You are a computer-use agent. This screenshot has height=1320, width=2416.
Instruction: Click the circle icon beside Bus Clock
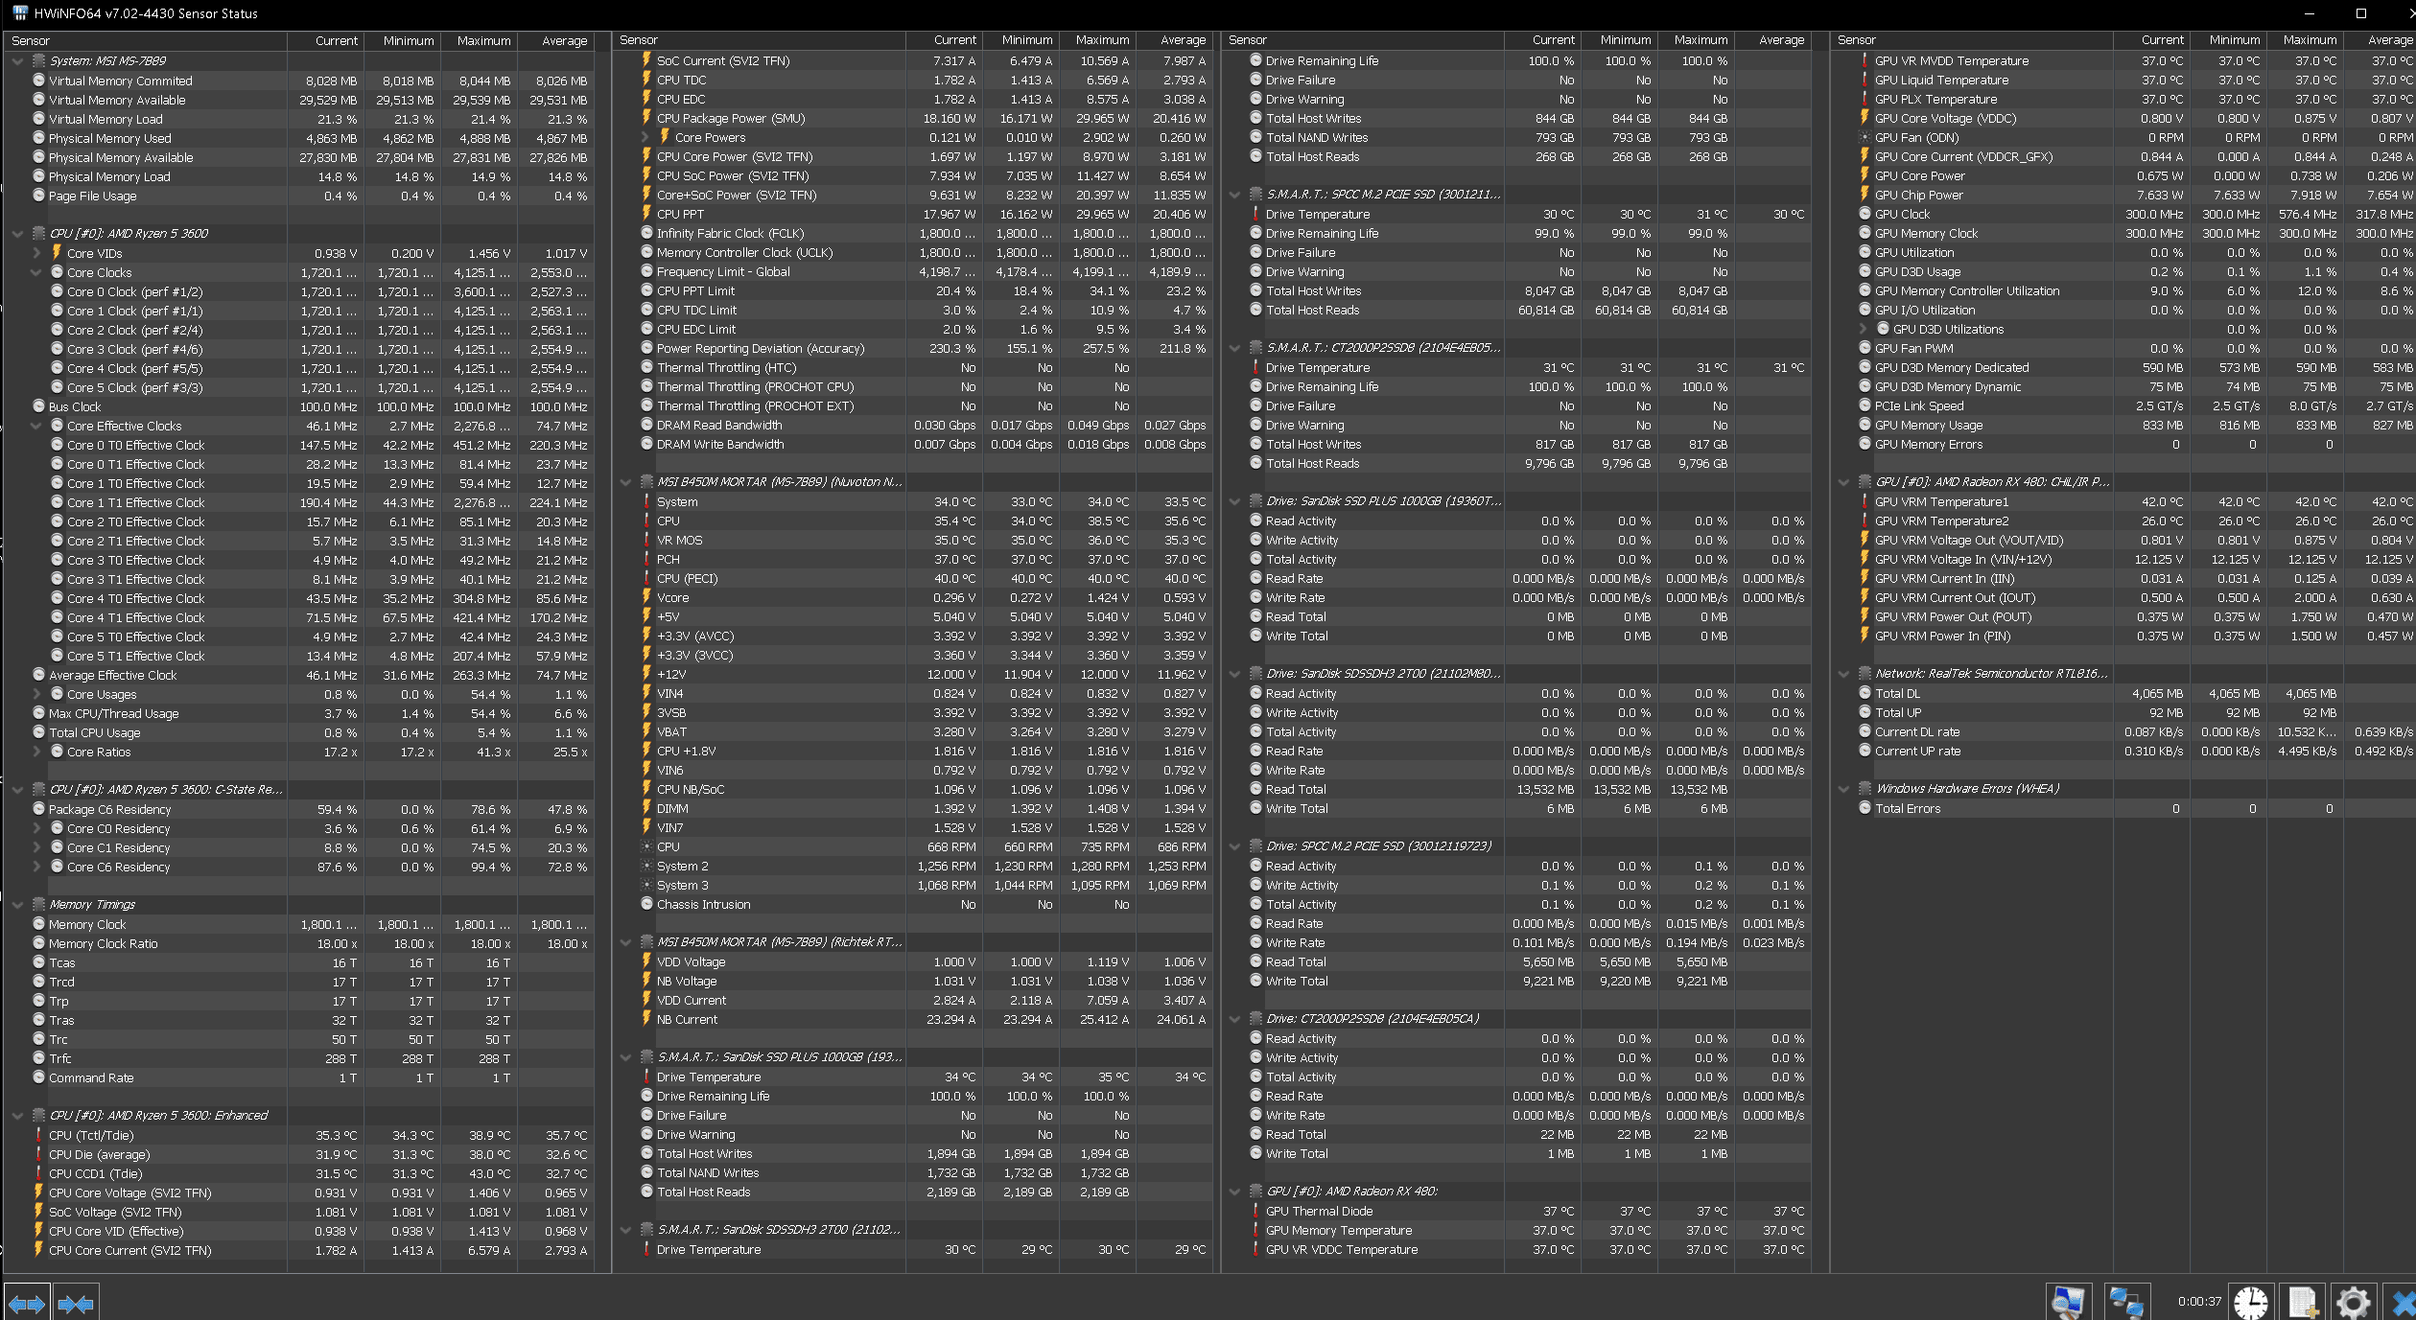pyautogui.click(x=39, y=406)
